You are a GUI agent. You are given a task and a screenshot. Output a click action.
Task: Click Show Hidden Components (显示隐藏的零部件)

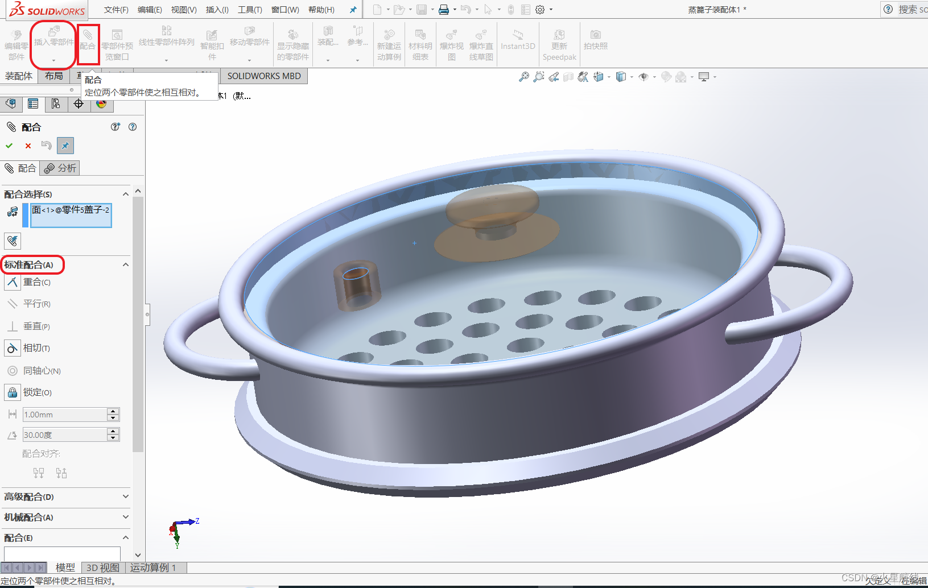point(293,45)
